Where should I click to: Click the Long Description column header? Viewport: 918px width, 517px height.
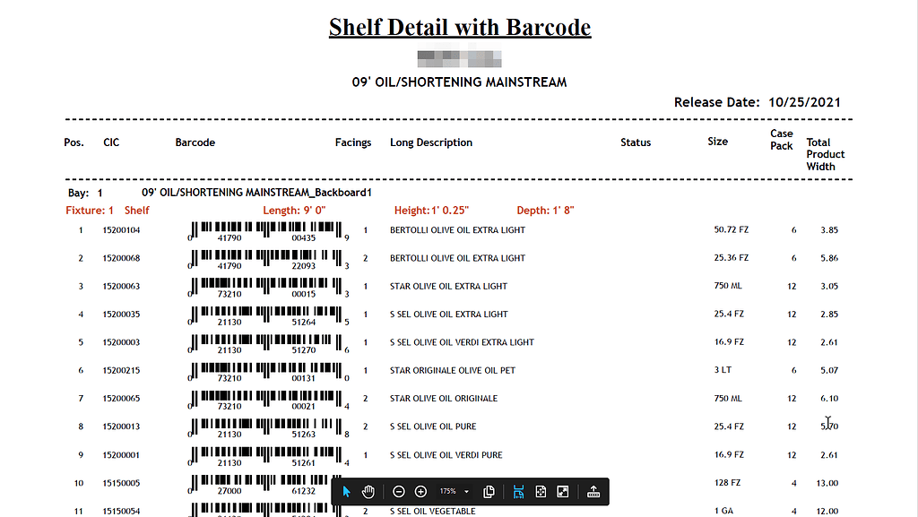coord(430,142)
